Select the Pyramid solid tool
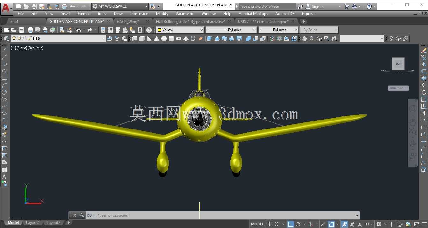Screen dimensions: 428x228 point(186,39)
